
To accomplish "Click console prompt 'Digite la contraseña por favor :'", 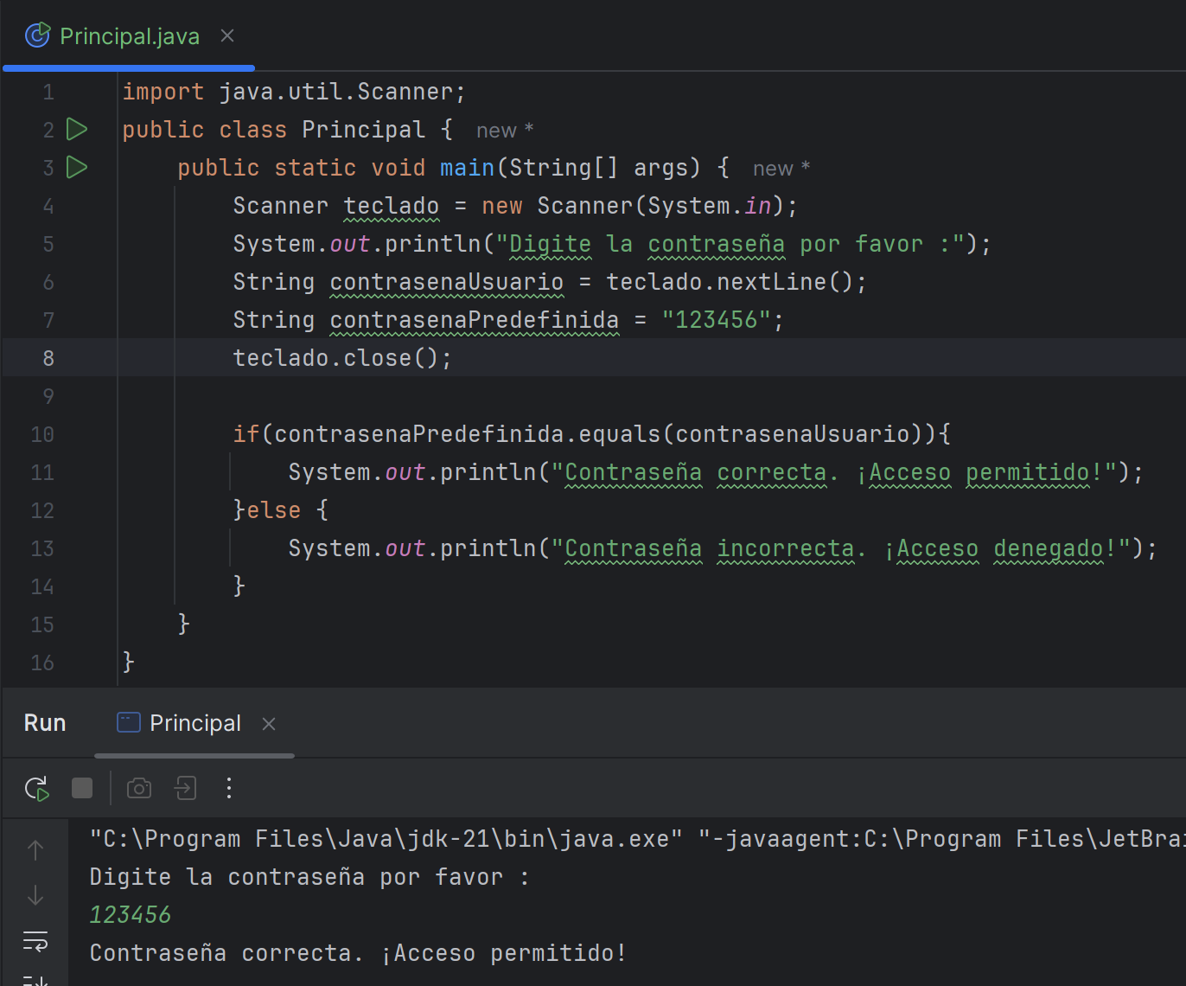I will coord(309,877).
